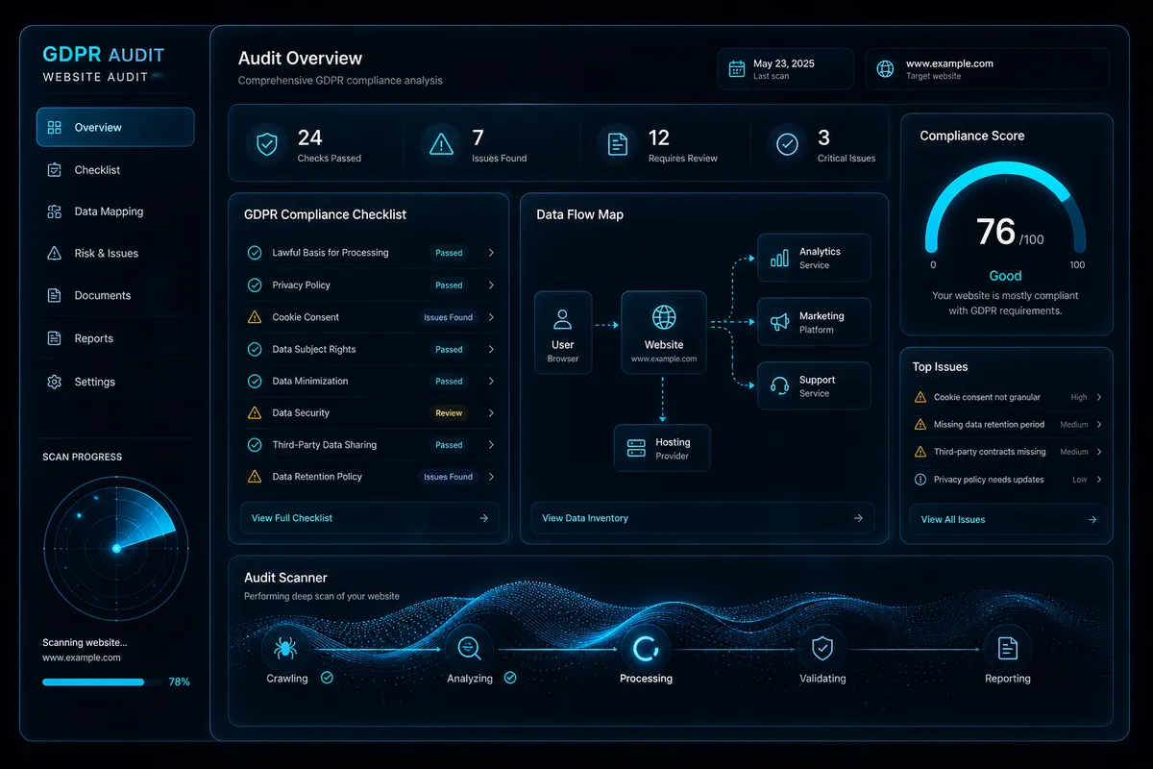
Task: Click the check mark next to Crawling
Action: tap(327, 678)
